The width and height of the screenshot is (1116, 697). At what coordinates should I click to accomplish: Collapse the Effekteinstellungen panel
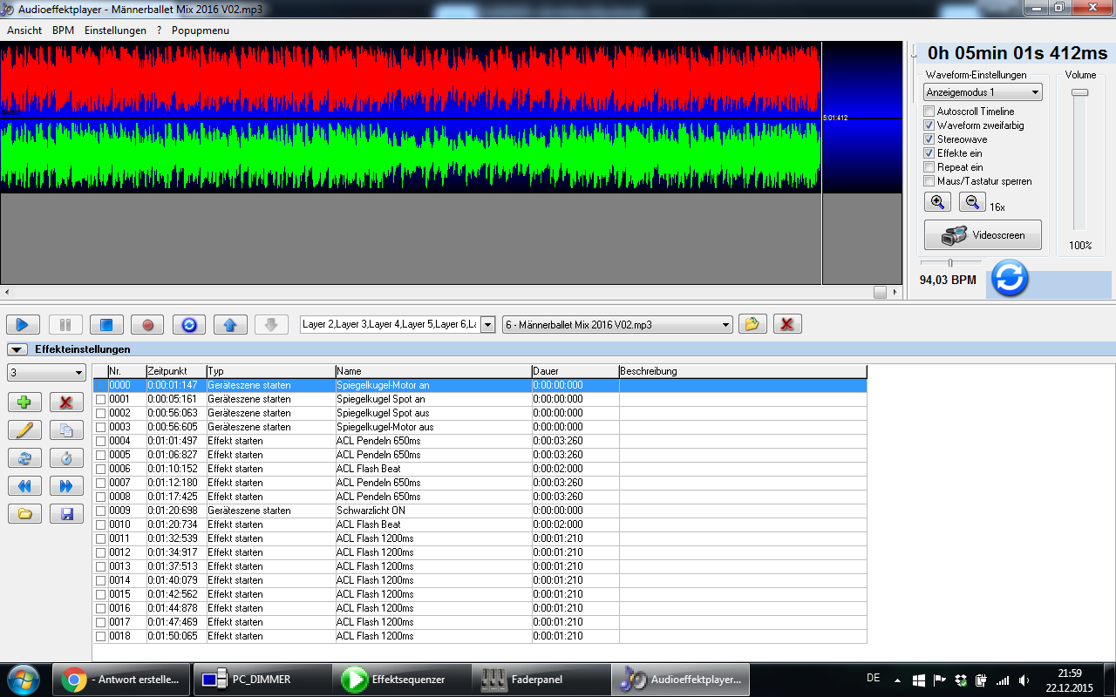point(17,349)
